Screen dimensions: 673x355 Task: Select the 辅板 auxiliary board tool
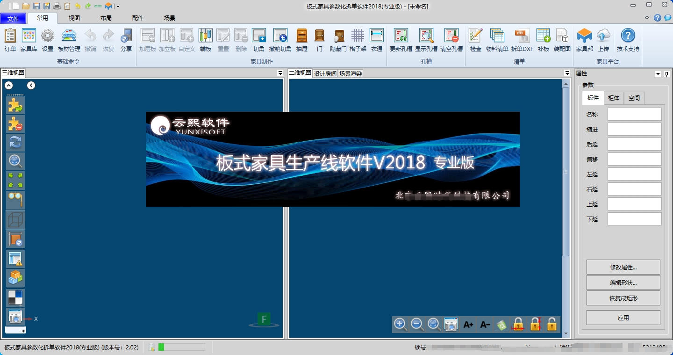[x=206, y=40]
